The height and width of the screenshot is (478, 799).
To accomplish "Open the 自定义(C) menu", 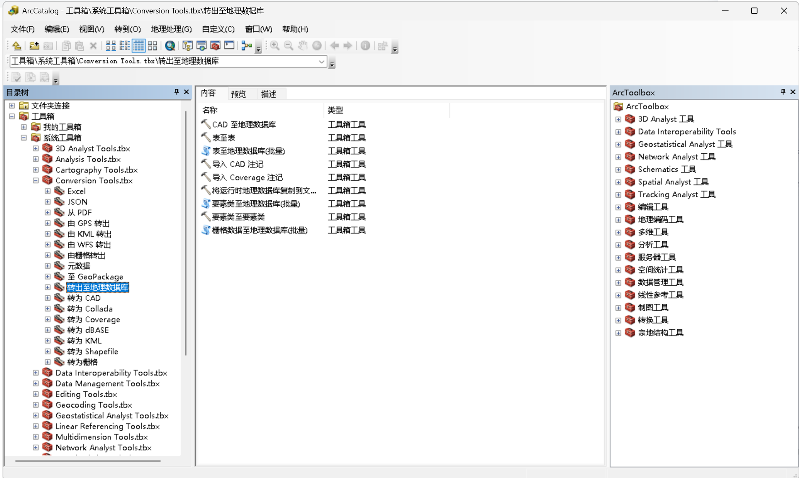I will coord(218,29).
